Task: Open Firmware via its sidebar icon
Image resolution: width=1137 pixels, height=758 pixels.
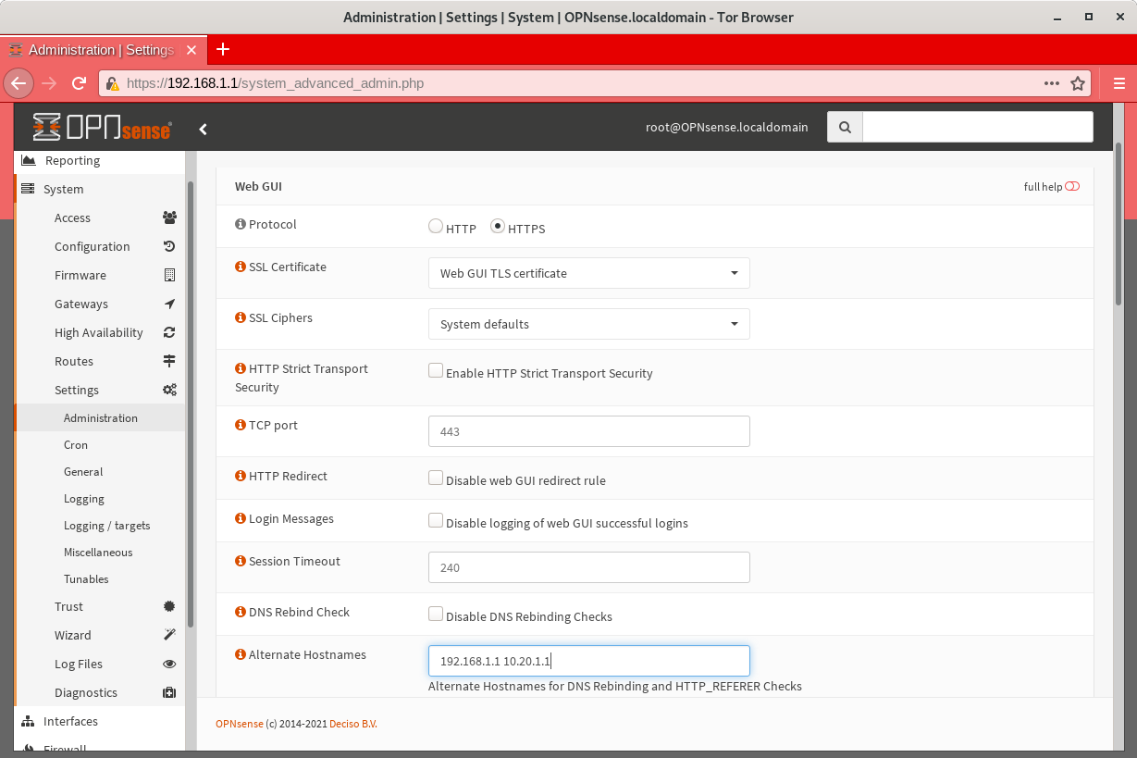Action: click(168, 275)
